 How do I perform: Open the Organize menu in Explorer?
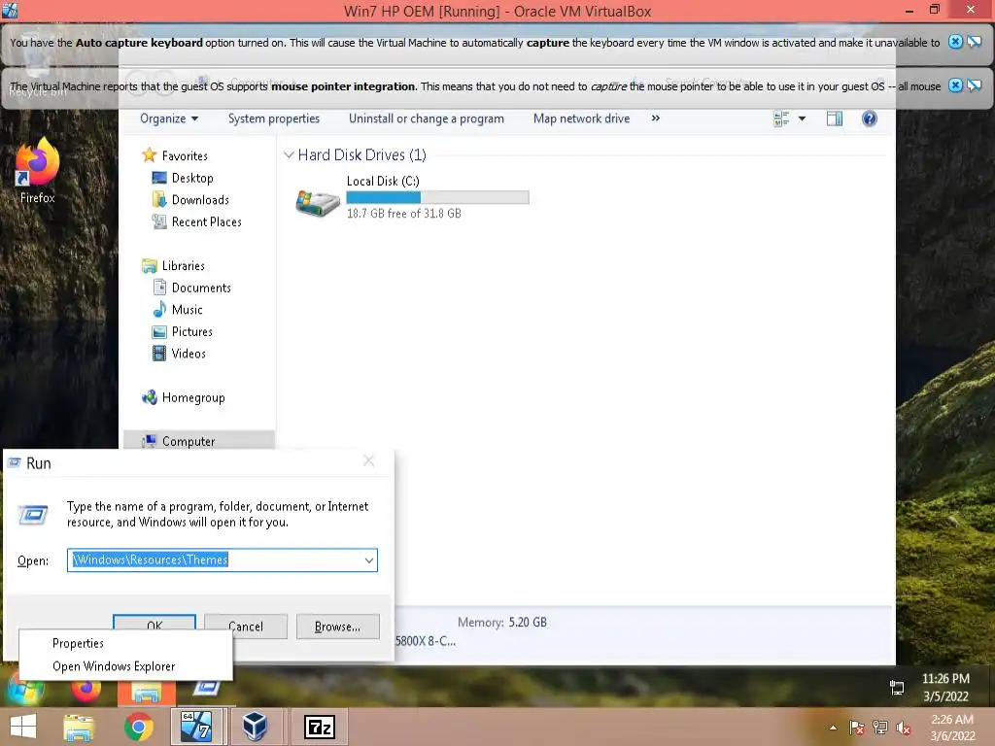[x=169, y=119]
